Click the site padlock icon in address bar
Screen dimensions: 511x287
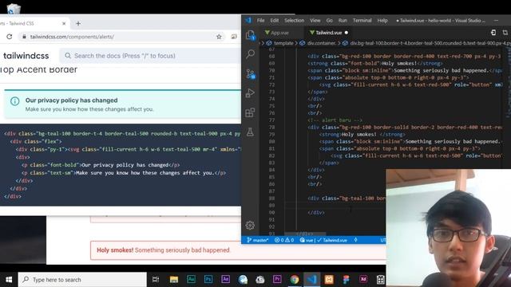point(25,37)
